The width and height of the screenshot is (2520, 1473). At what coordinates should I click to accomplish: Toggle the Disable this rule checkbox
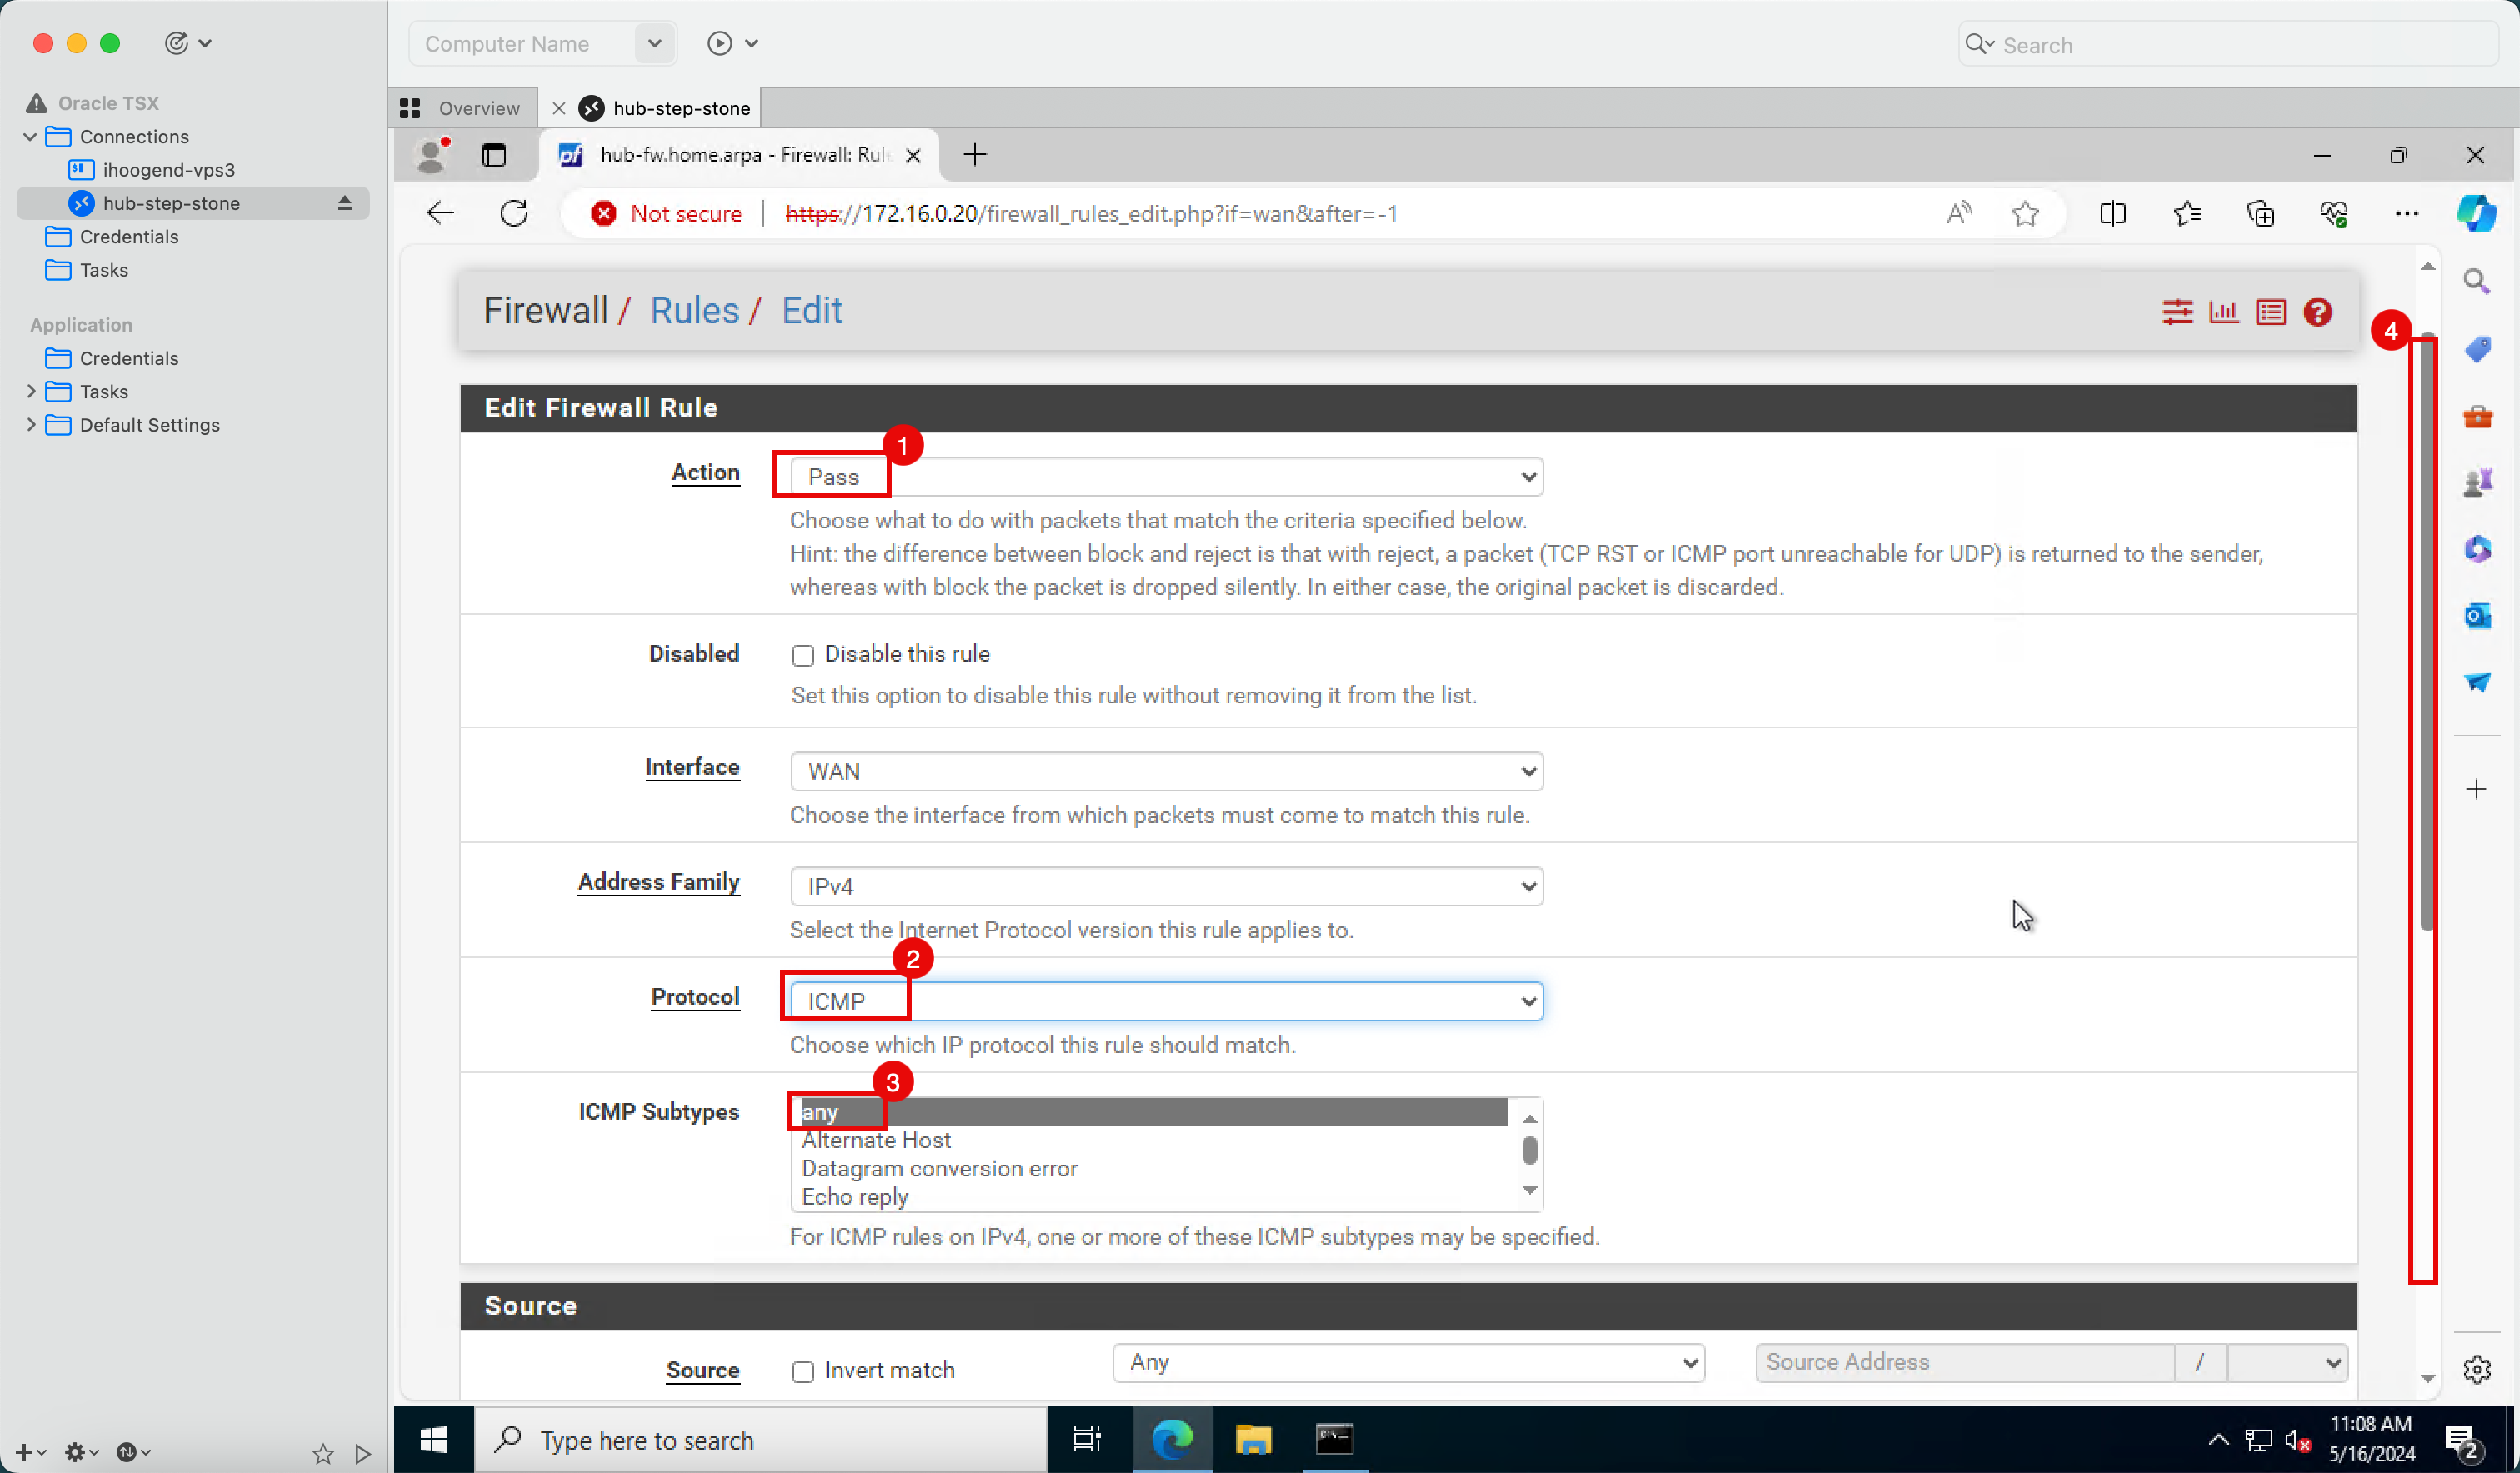(802, 654)
